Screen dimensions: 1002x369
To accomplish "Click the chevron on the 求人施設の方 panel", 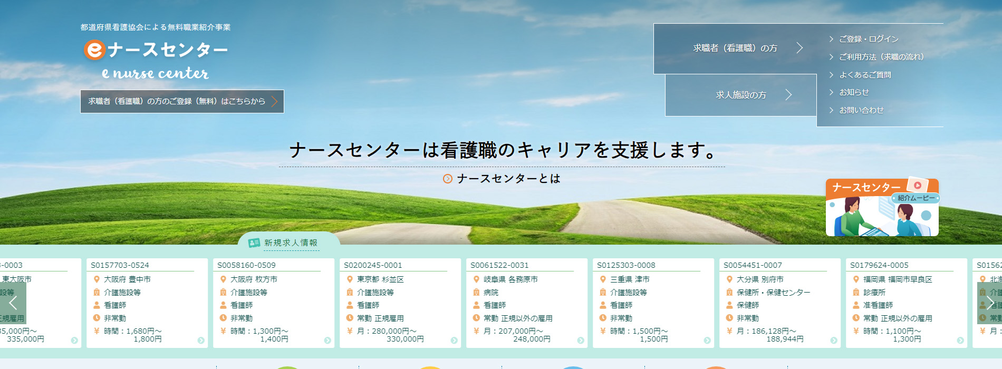I will coord(788,95).
